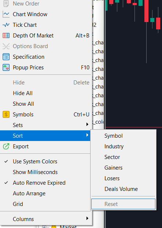This screenshot has height=228, width=162.
Task: Click the Chart Window icon
Action: coord(6,14)
